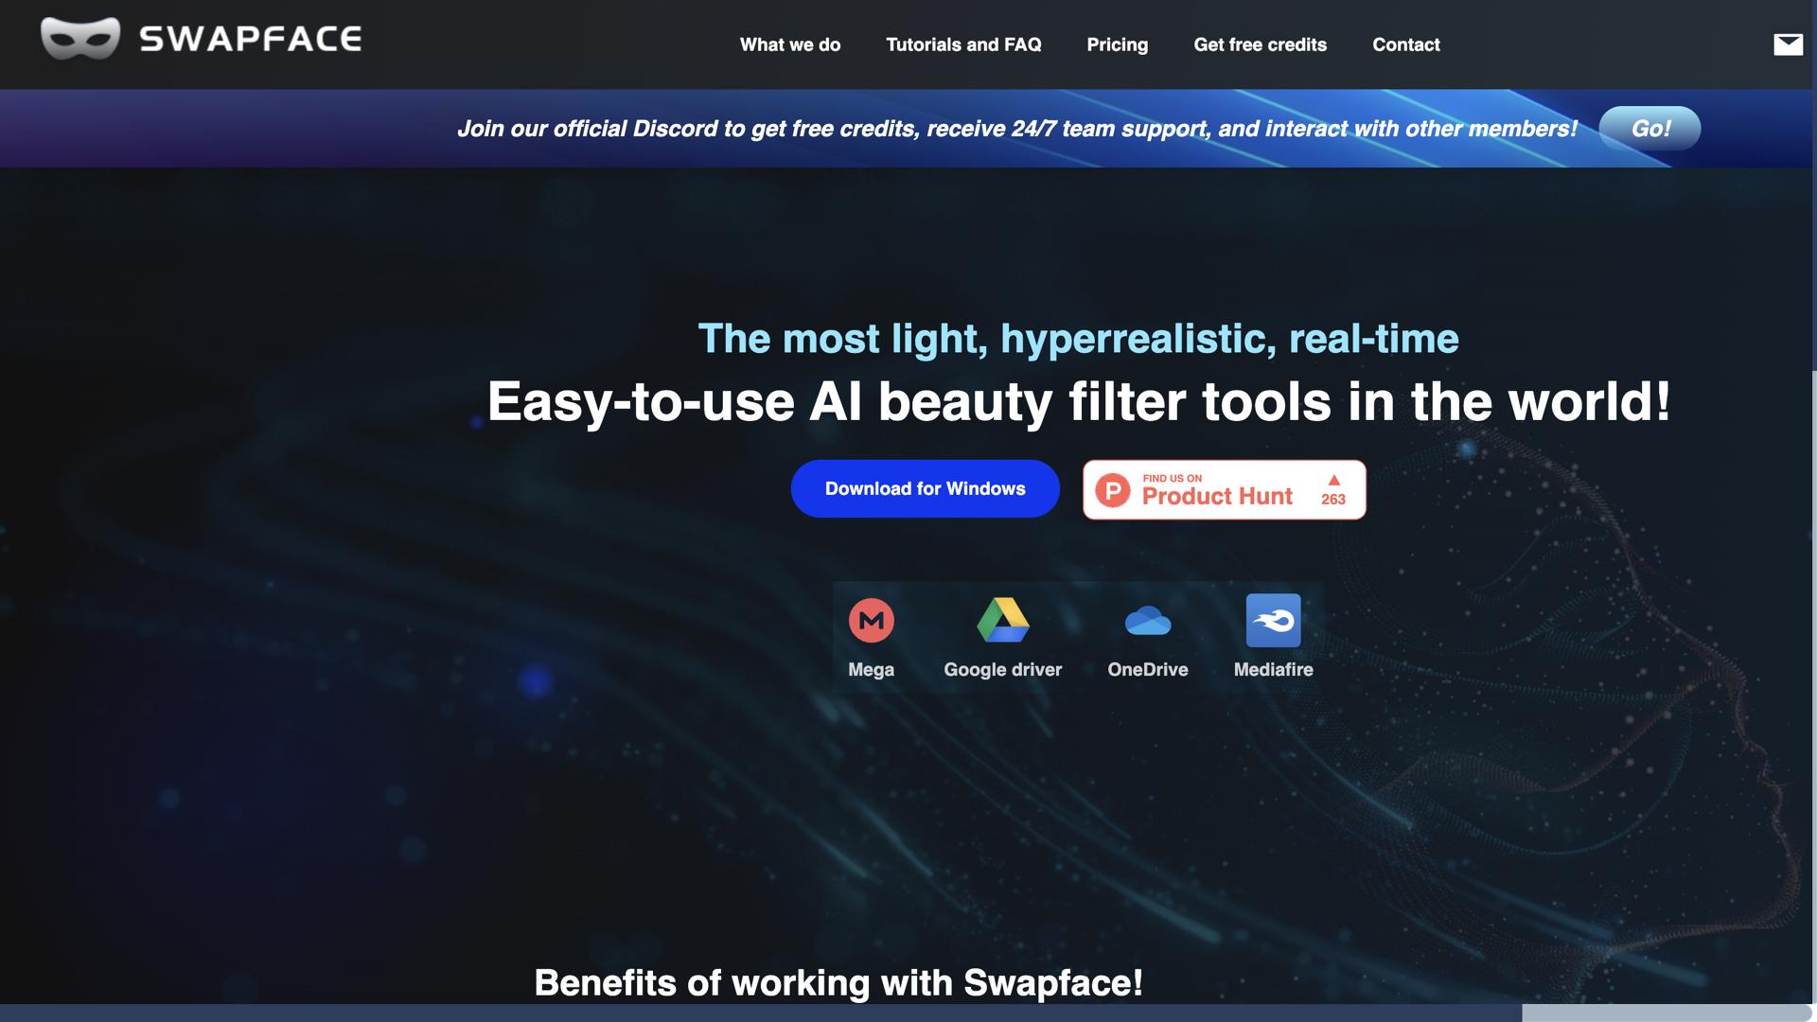Click the Swapface mask logo icon
The image size is (1817, 1022).
80,39
